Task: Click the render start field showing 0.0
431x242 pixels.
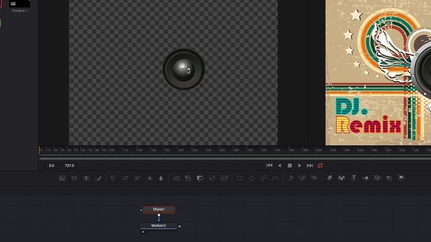Action: [x=51, y=165]
